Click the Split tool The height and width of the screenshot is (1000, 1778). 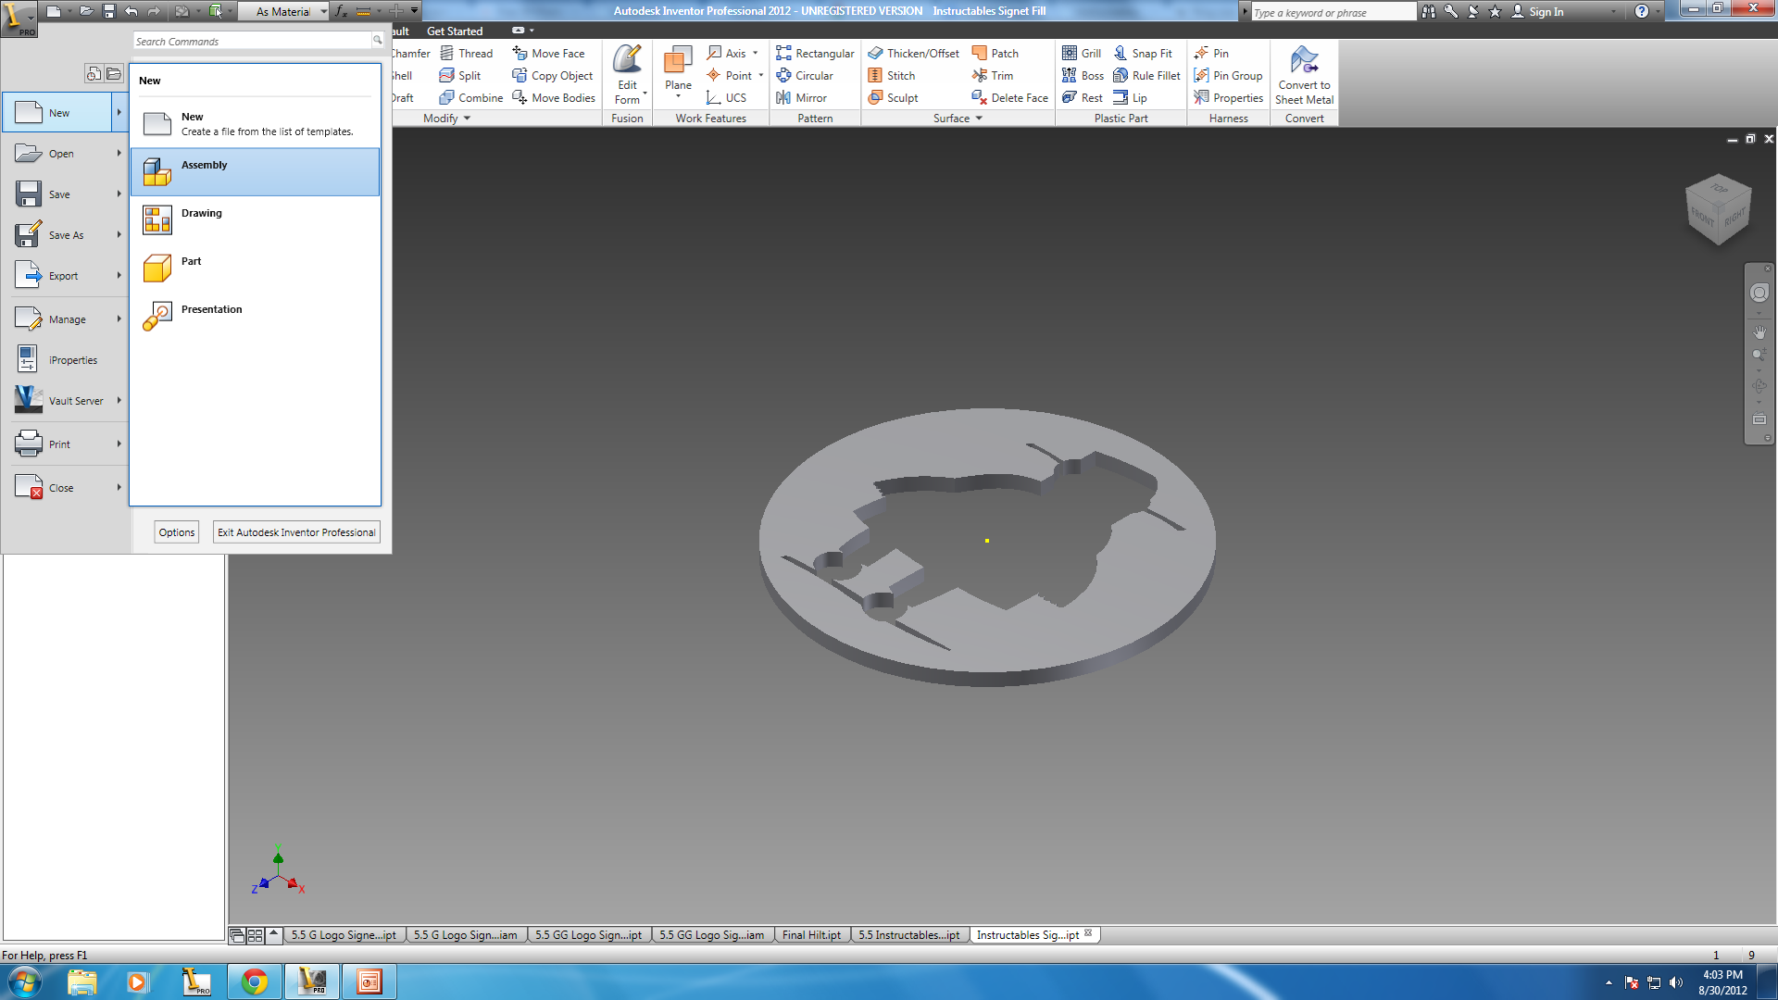click(x=460, y=76)
